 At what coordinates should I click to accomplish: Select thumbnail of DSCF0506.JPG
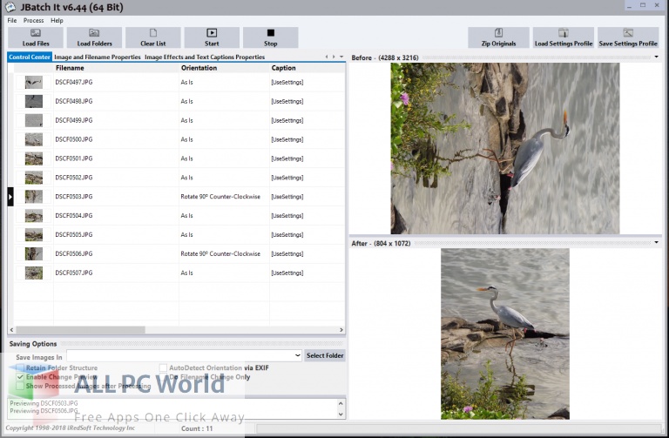tap(34, 253)
